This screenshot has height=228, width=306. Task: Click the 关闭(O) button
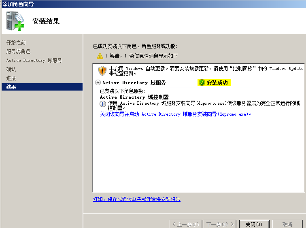tap(254, 224)
